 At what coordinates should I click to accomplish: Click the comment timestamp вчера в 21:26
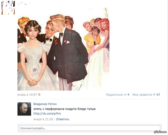click(43, 119)
